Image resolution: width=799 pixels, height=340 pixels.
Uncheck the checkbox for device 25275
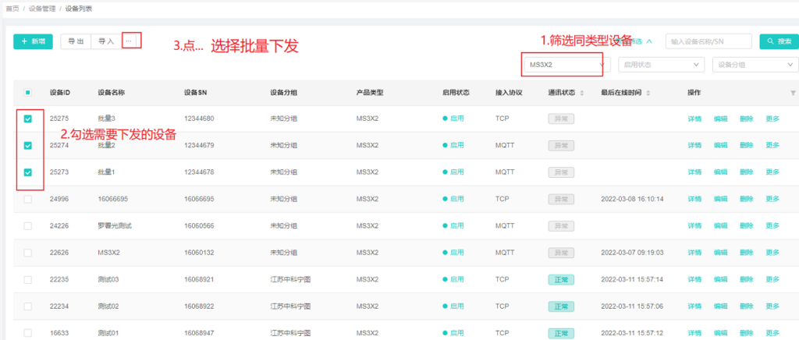pos(28,119)
